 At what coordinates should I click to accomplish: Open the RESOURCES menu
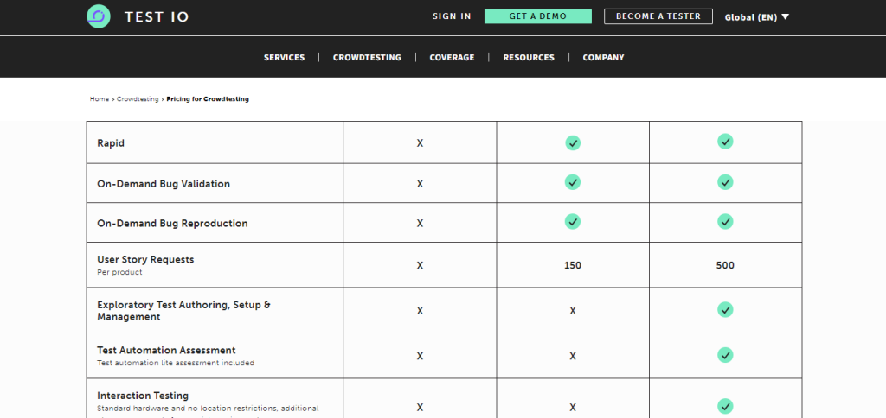coord(529,58)
